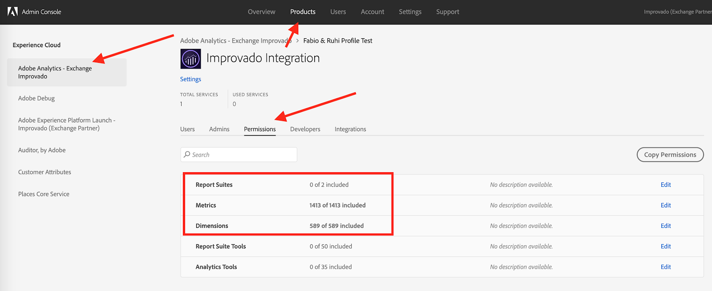This screenshot has width=712, height=291.
Task: Click the Copy Permissions button
Action: pyautogui.click(x=670, y=154)
